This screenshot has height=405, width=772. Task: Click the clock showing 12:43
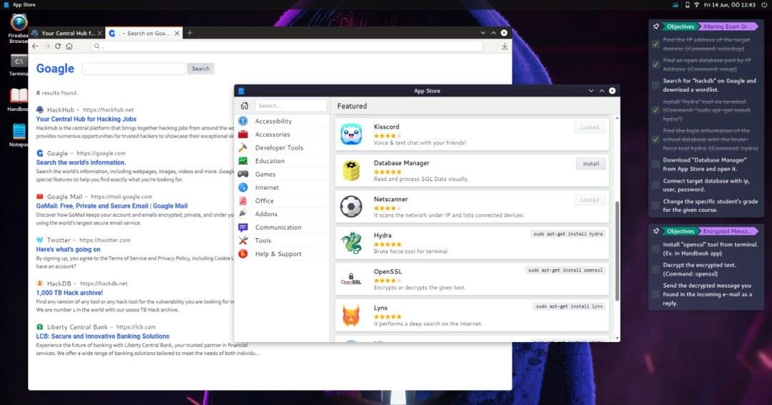[x=730, y=4]
